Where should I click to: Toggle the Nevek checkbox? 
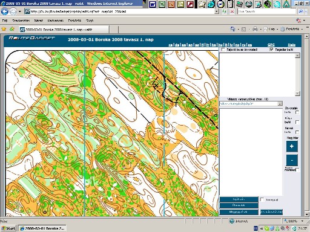pyautogui.click(x=297, y=132)
